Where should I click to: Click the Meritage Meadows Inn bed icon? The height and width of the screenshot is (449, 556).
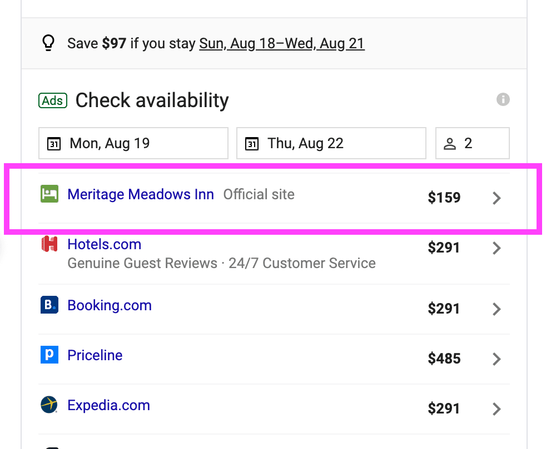pos(49,194)
